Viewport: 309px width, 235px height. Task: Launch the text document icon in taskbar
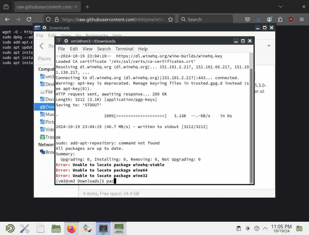click(x=40, y=228)
